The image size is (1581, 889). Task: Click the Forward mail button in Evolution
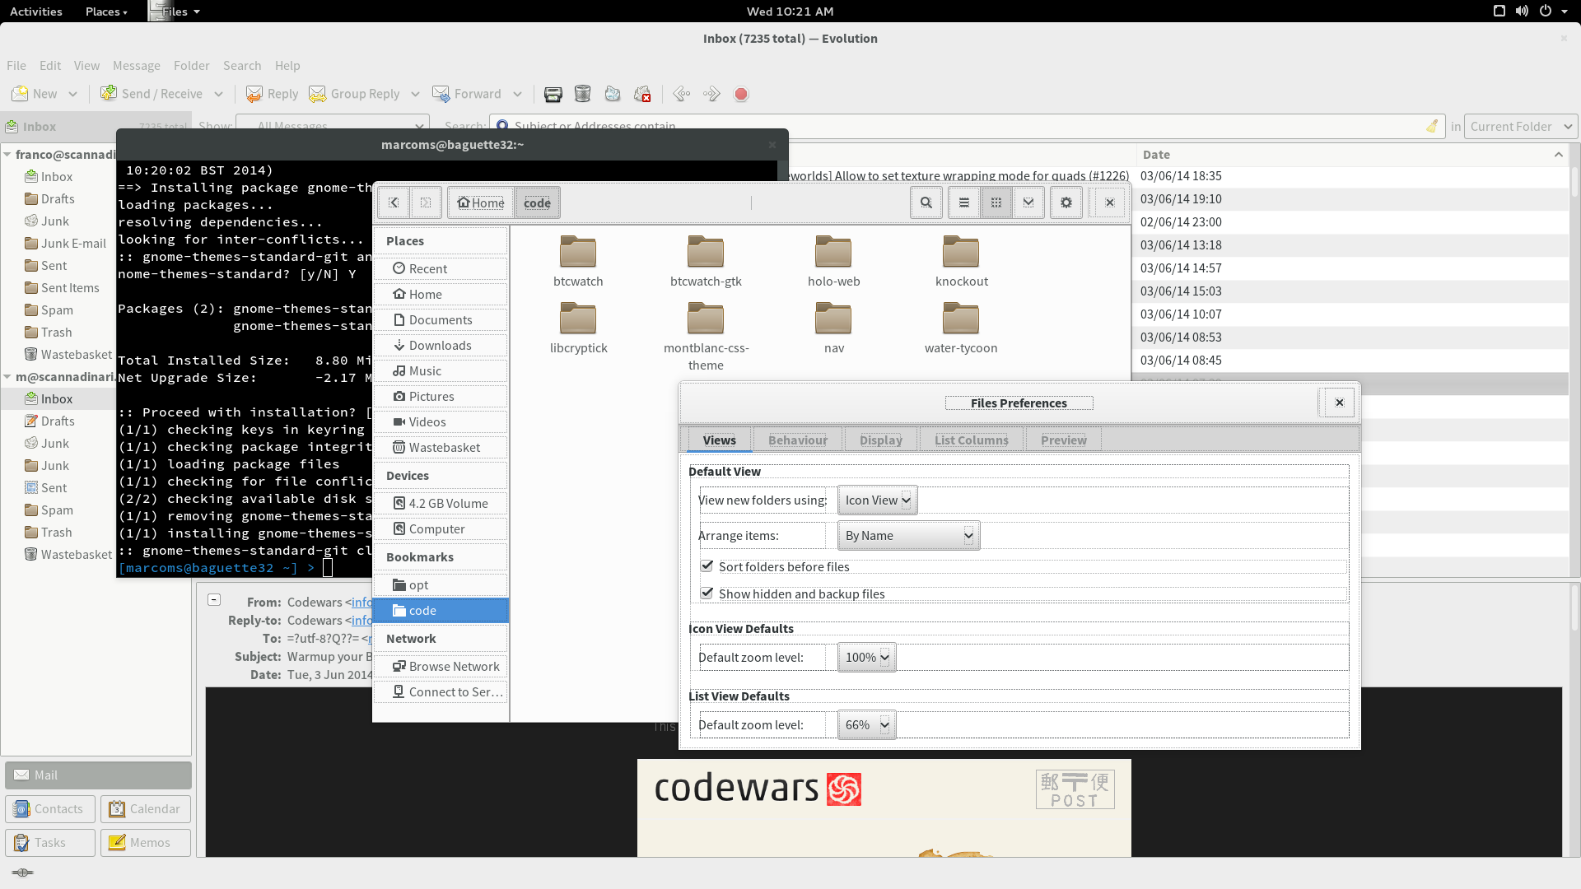click(x=467, y=94)
